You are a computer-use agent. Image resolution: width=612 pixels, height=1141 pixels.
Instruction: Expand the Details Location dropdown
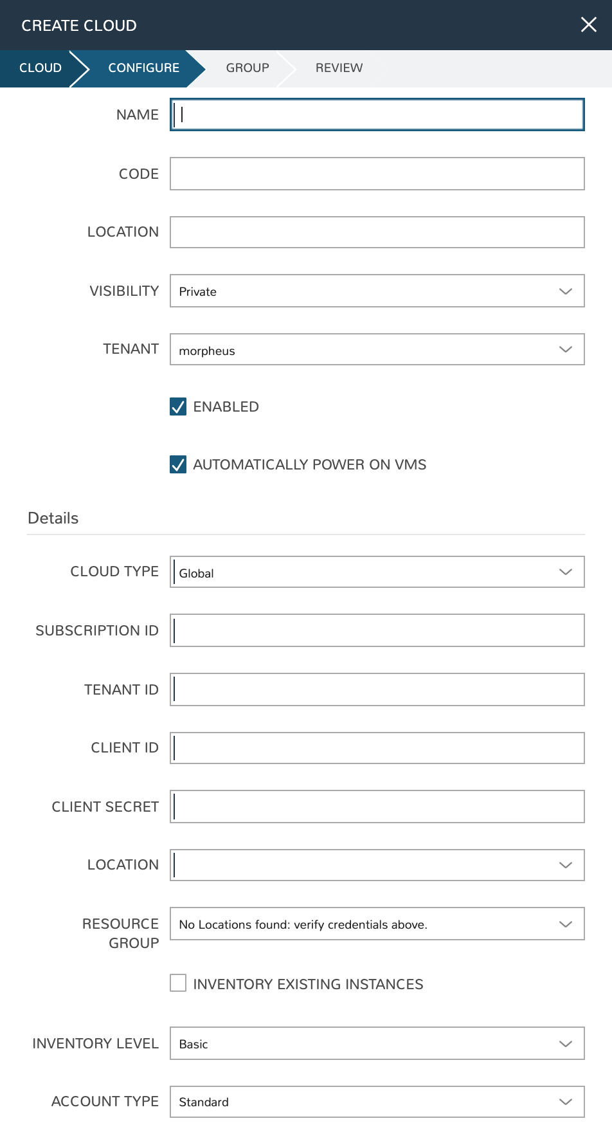(x=377, y=865)
